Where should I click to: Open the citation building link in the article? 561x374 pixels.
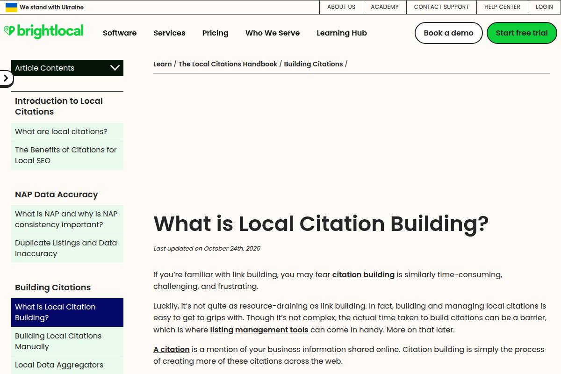coord(363,274)
